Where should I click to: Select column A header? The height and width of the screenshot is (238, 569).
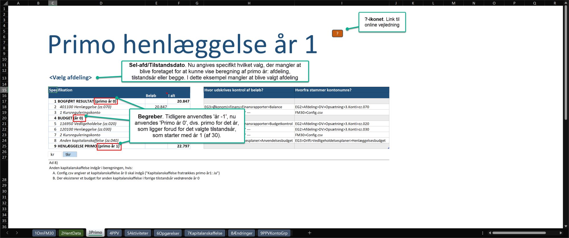pos(18,3)
